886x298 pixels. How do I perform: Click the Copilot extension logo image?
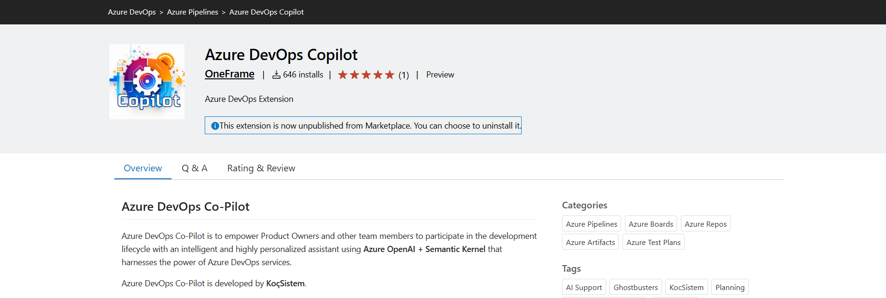(x=147, y=82)
